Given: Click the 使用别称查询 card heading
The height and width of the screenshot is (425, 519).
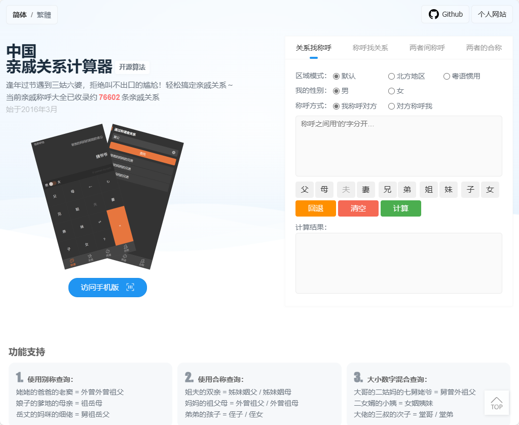Looking at the screenshot, I should [x=50, y=379].
